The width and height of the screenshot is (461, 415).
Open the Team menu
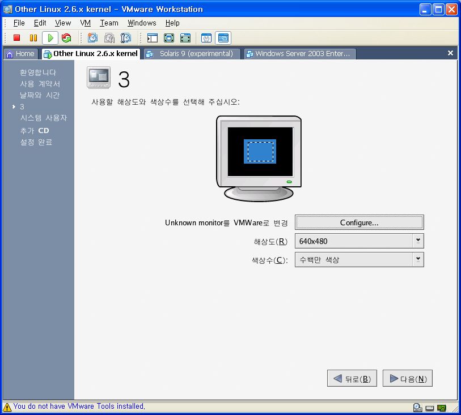click(x=109, y=23)
